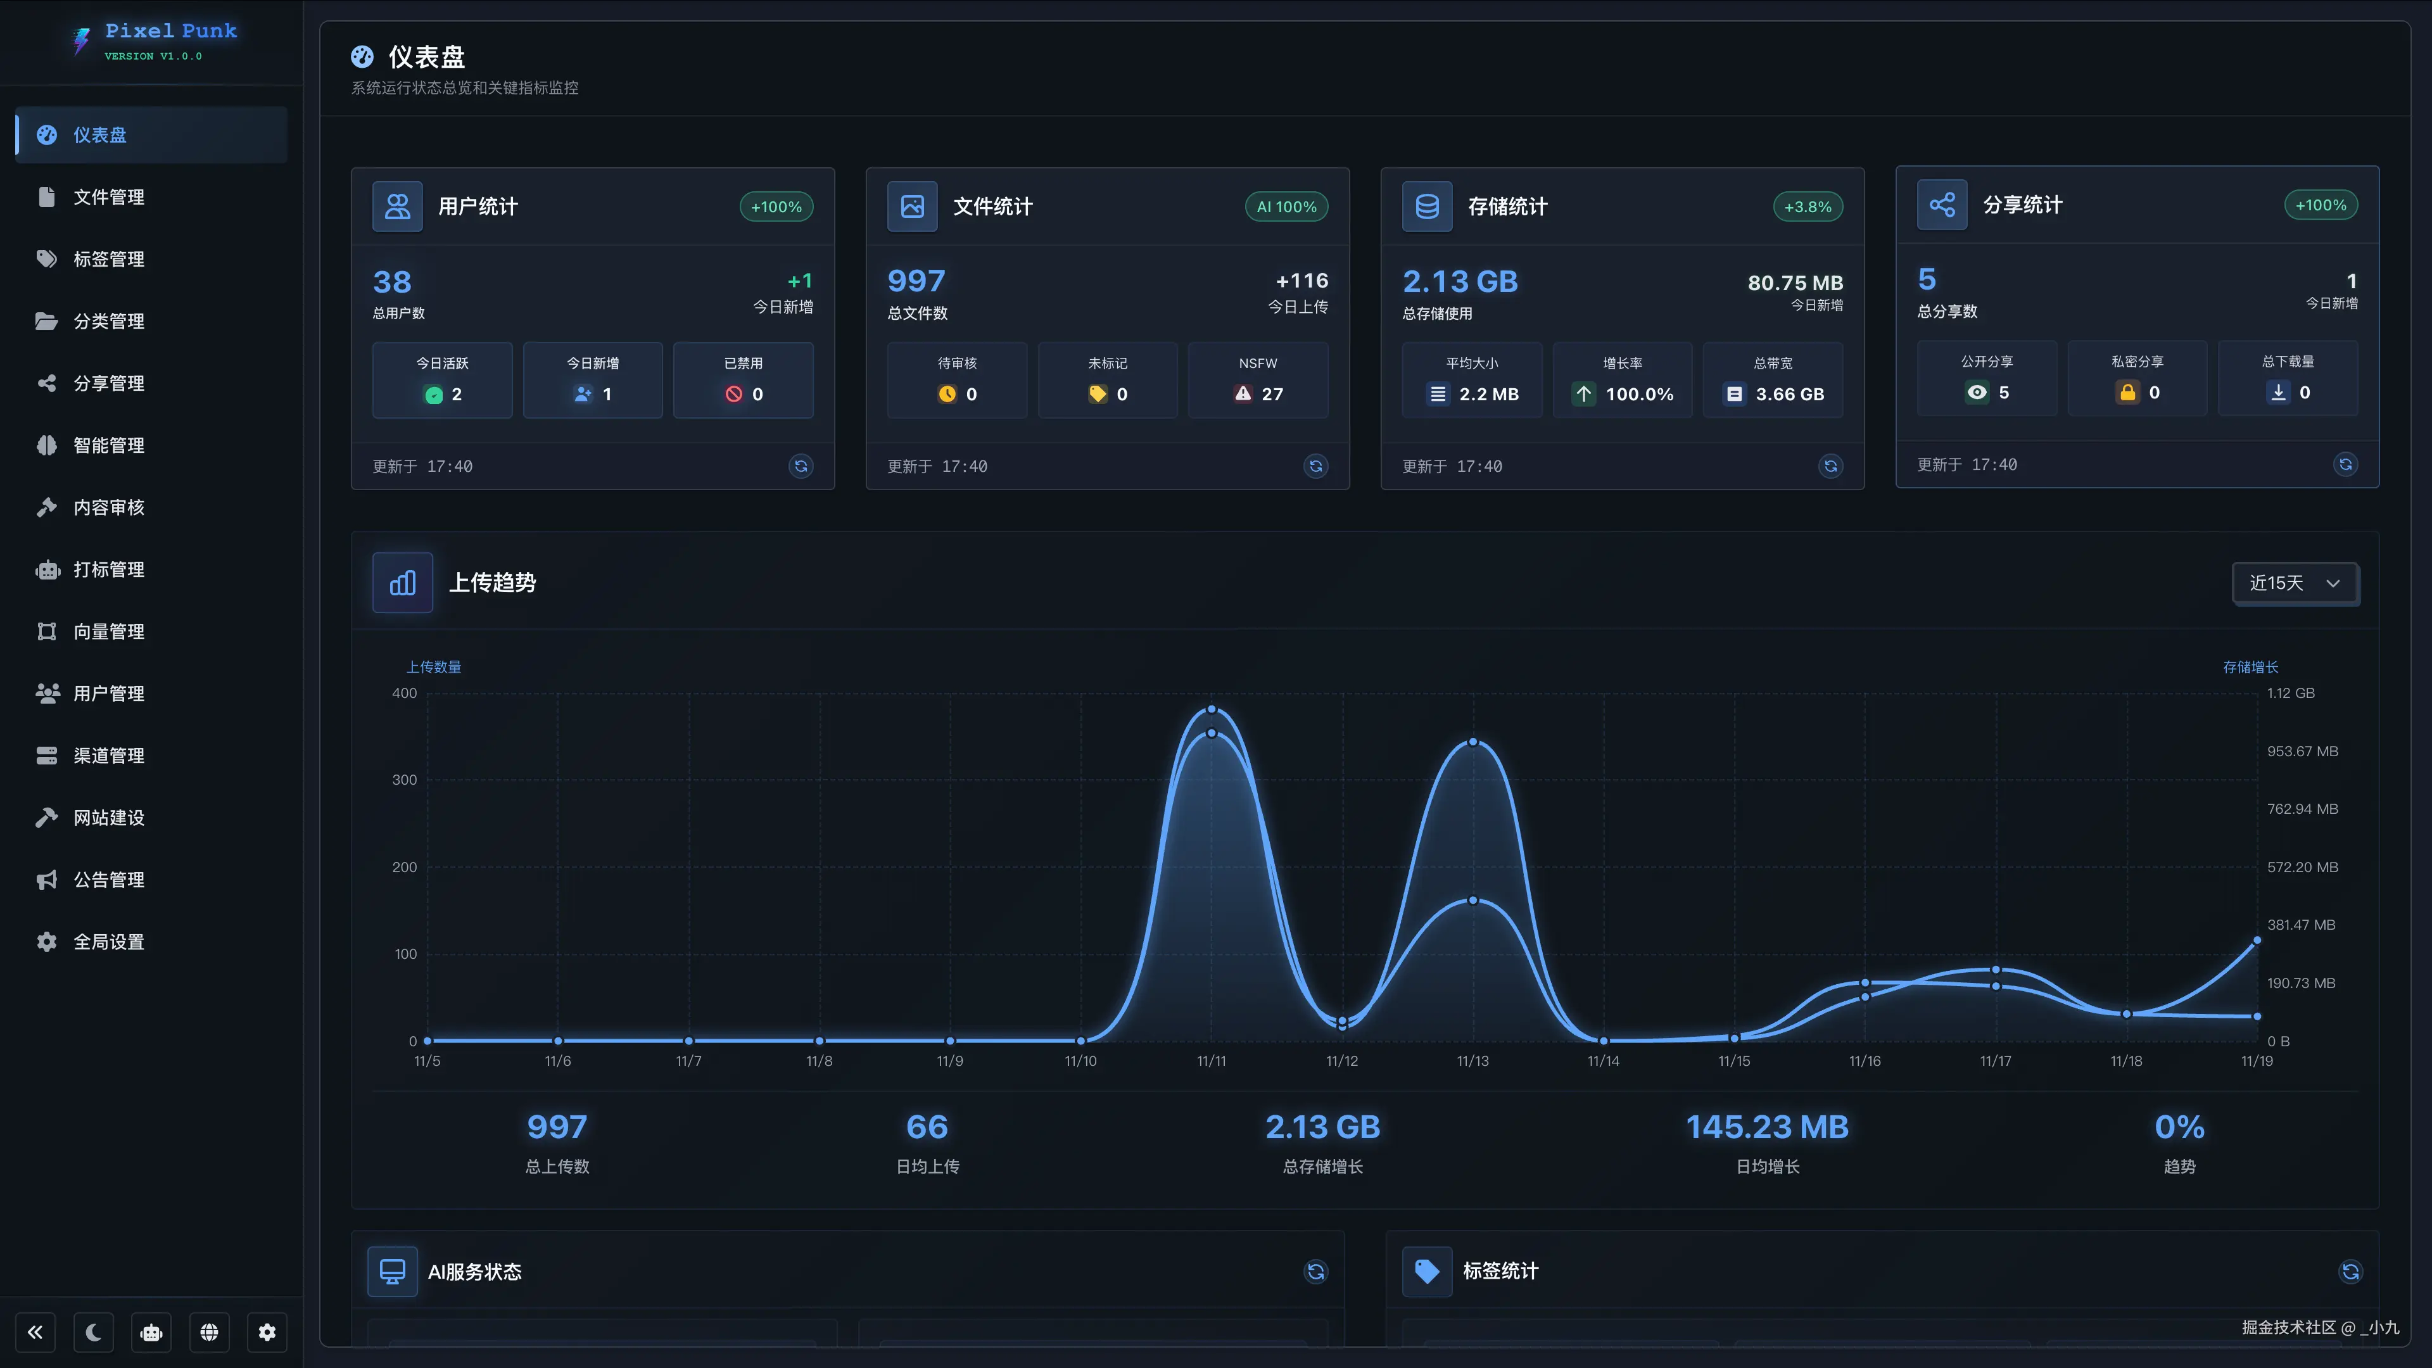Open the globe language switcher

tap(210, 1332)
